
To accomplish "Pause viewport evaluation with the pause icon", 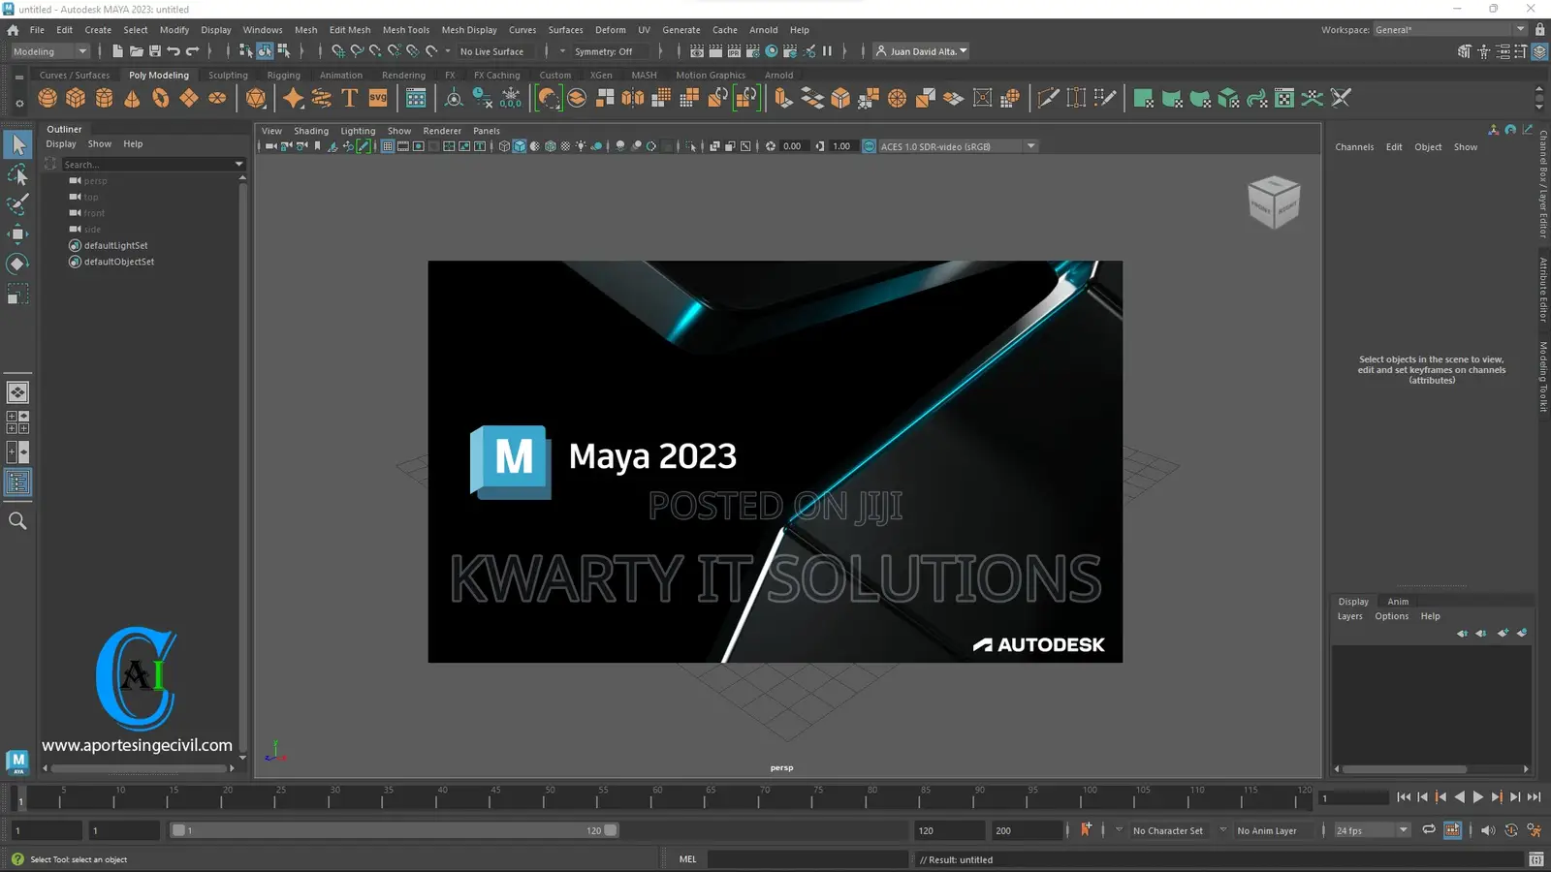I will (828, 51).
